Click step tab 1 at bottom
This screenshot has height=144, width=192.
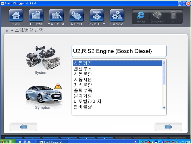click(x=14, y=138)
